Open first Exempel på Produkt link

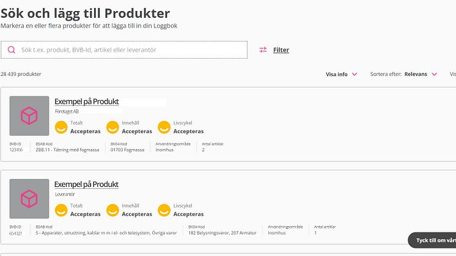[x=87, y=101]
